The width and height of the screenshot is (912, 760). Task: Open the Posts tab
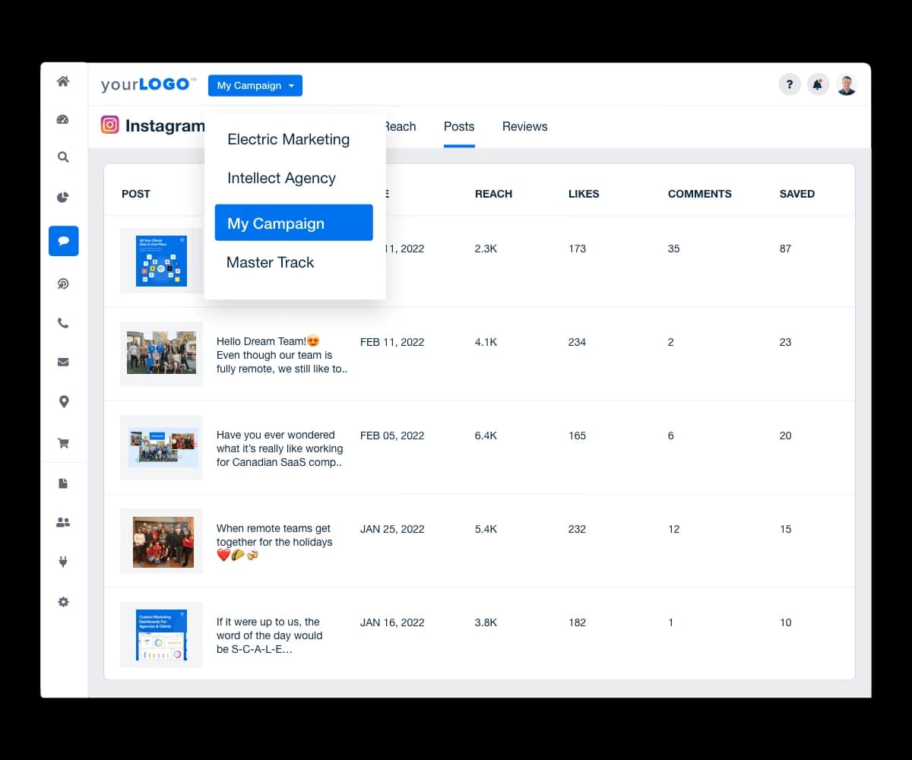(x=459, y=126)
